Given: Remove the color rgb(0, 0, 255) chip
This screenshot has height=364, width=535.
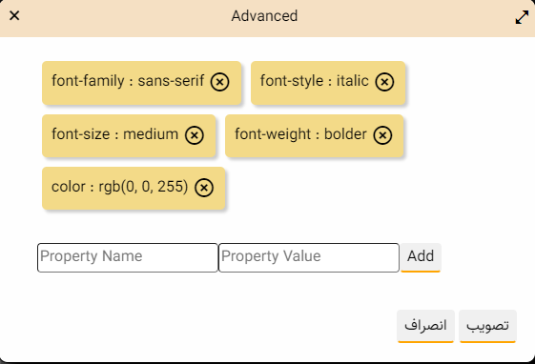Looking at the screenshot, I should pyautogui.click(x=204, y=188).
